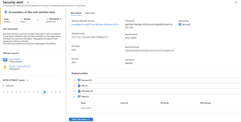Select the blurred host name row
Viewport: 241px width, 122px height.
pyautogui.click(x=160, y=108)
